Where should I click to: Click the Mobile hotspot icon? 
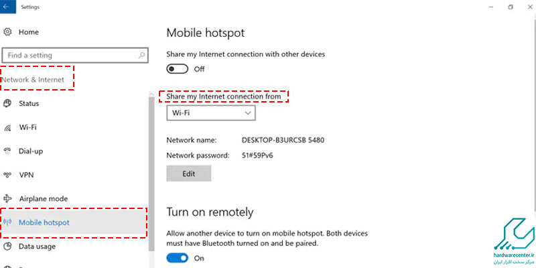(8, 222)
